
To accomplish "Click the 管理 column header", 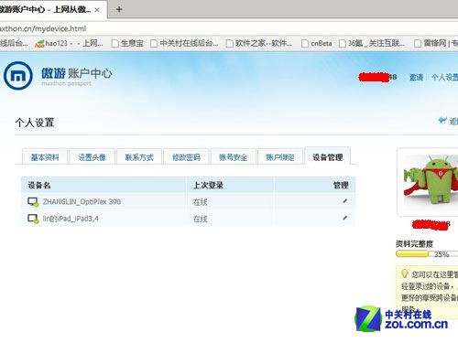I will 341,185.
